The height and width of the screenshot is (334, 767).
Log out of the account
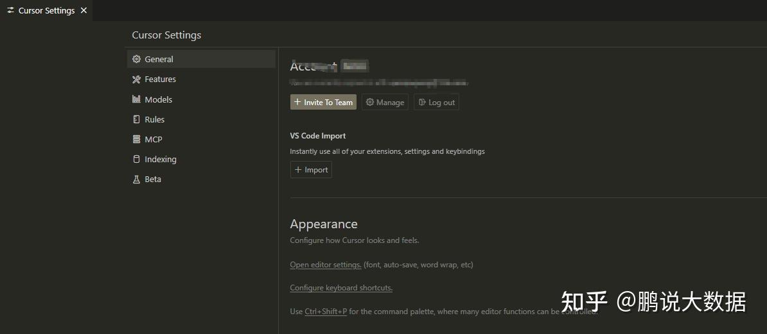coord(436,103)
